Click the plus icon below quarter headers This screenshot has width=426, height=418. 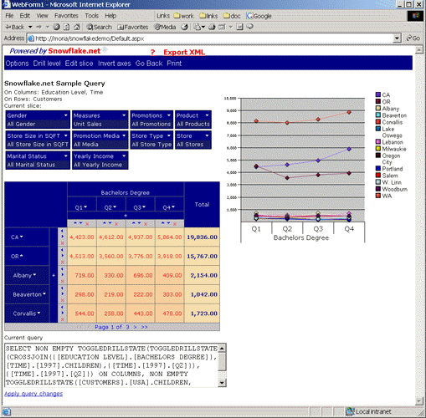tap(126, 216)
